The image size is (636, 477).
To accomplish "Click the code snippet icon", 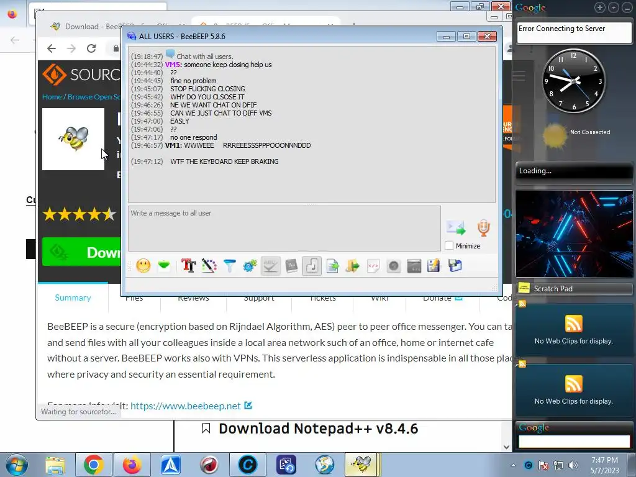I will 373,266.
